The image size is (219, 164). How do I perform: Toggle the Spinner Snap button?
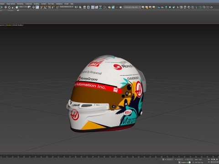[x=53, y=7]
